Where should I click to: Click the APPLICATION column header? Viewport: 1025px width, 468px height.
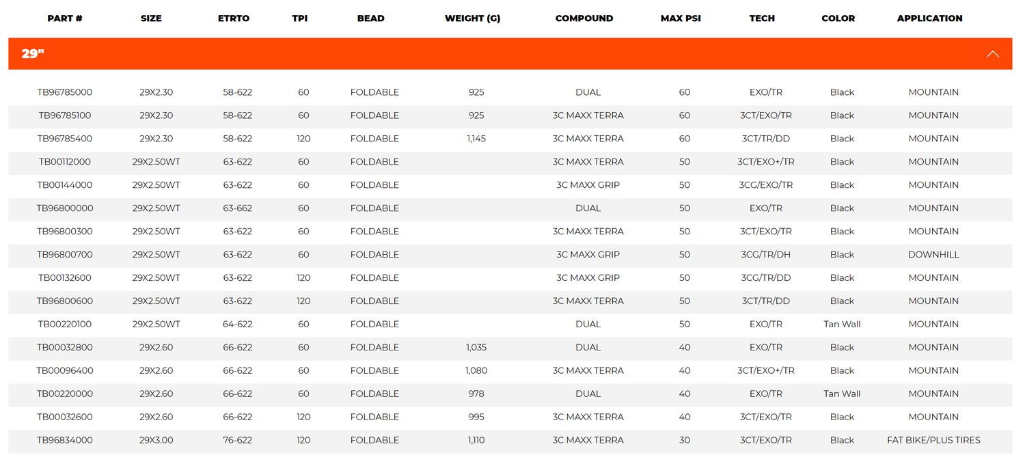click(x=929, y=18)
